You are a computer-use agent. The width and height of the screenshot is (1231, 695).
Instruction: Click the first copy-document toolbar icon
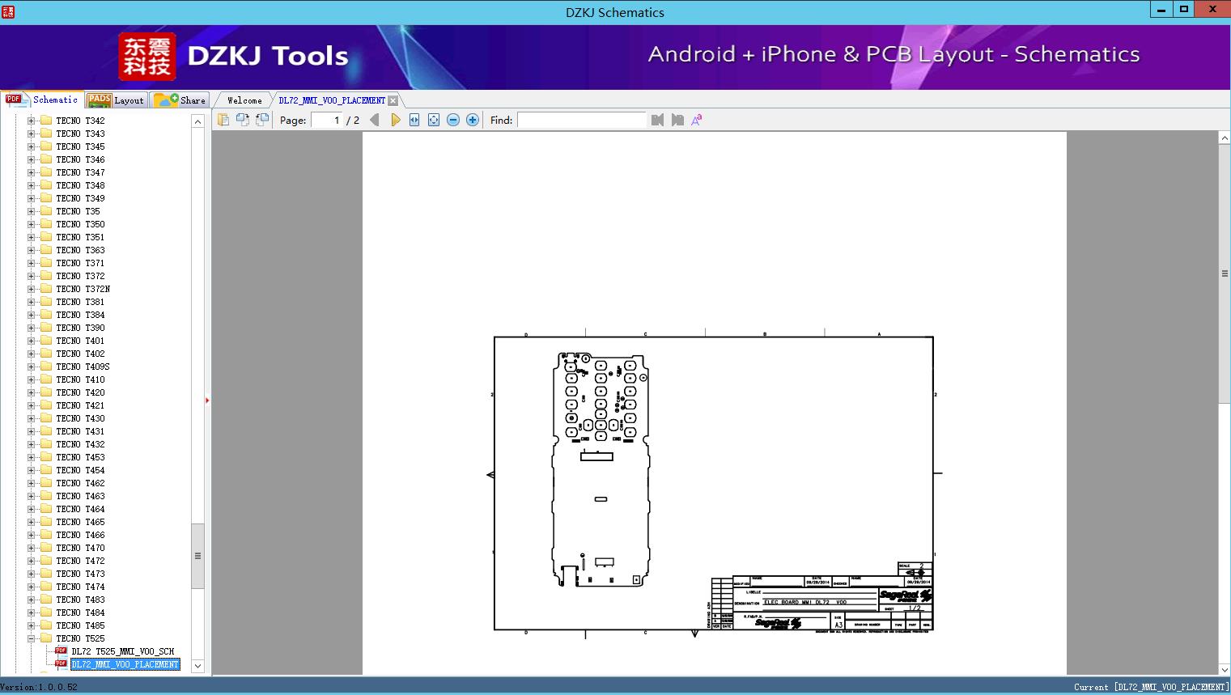coord(223,120)
